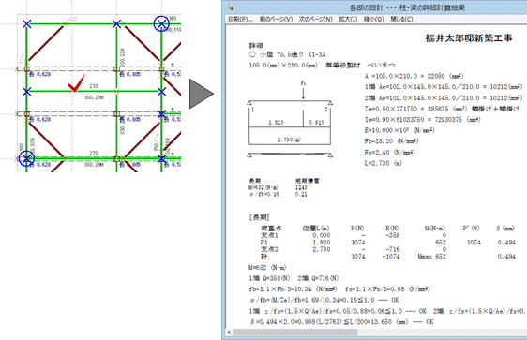527x340 pixels.
Task: Click the horizontal scrollbar thumb
Action: click(295, 333)
